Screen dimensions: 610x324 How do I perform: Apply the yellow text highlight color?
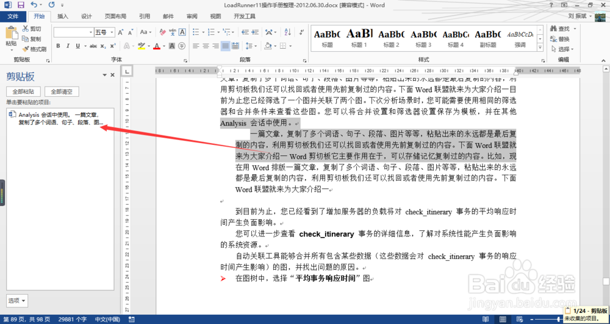[142, 46]
